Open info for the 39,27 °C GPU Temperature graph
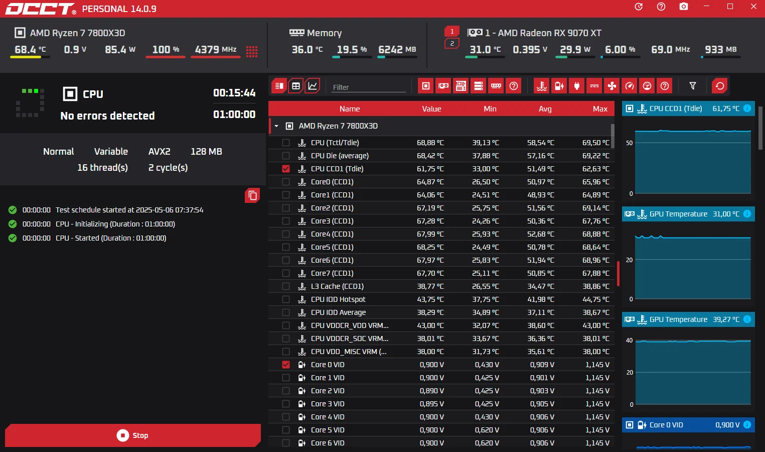This screenshot has height=452, width=765. tap(747, 319)
